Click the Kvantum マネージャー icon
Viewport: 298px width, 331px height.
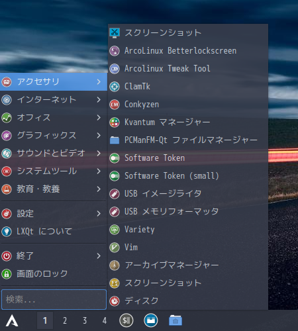(115, 122)
